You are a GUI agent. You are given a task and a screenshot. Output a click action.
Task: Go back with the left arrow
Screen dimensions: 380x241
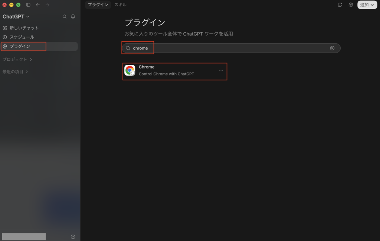click(x=38, y=4)
